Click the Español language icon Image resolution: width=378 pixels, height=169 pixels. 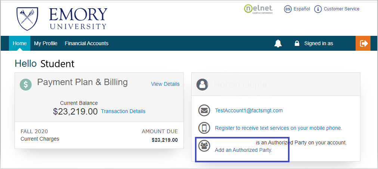click(288, 9)
